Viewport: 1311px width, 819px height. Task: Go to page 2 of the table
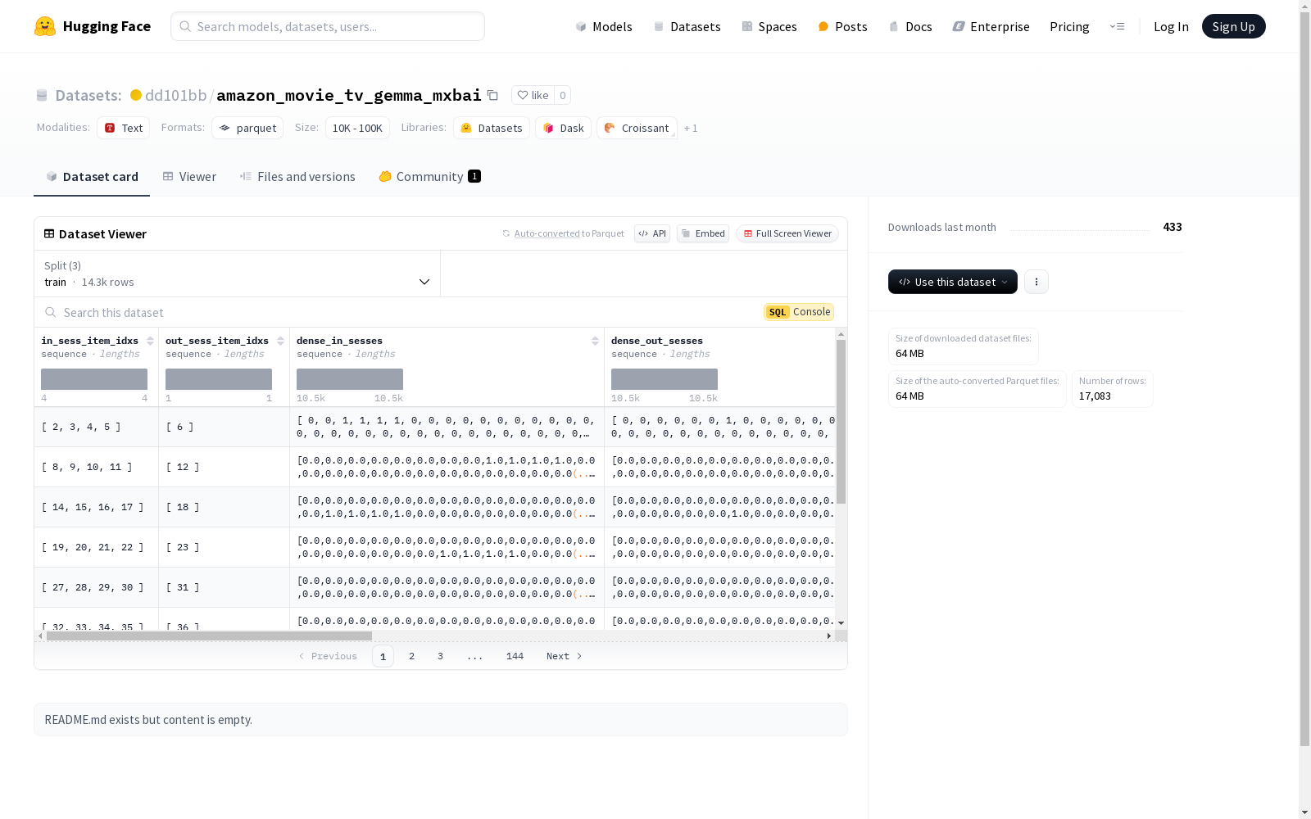click(411, 656)
